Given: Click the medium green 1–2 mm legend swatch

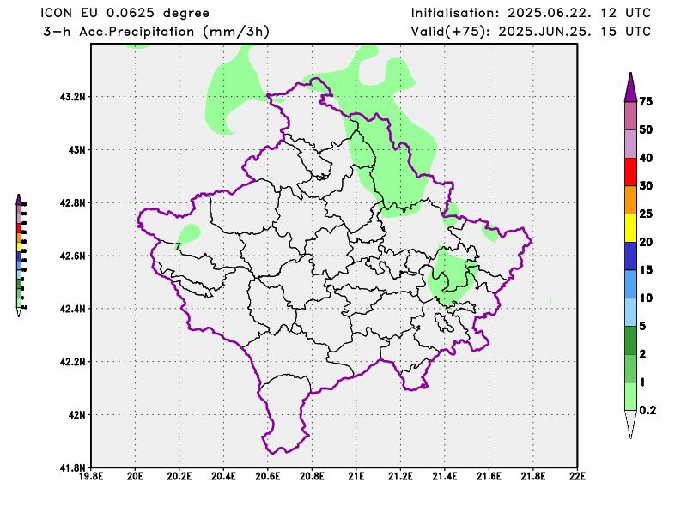Looking at the screenshot, I should pyautogui.click(x=630, y=368).
